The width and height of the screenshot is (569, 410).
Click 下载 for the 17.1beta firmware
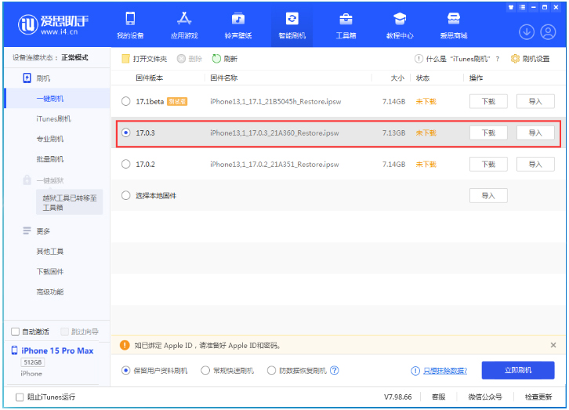(488, 101)
